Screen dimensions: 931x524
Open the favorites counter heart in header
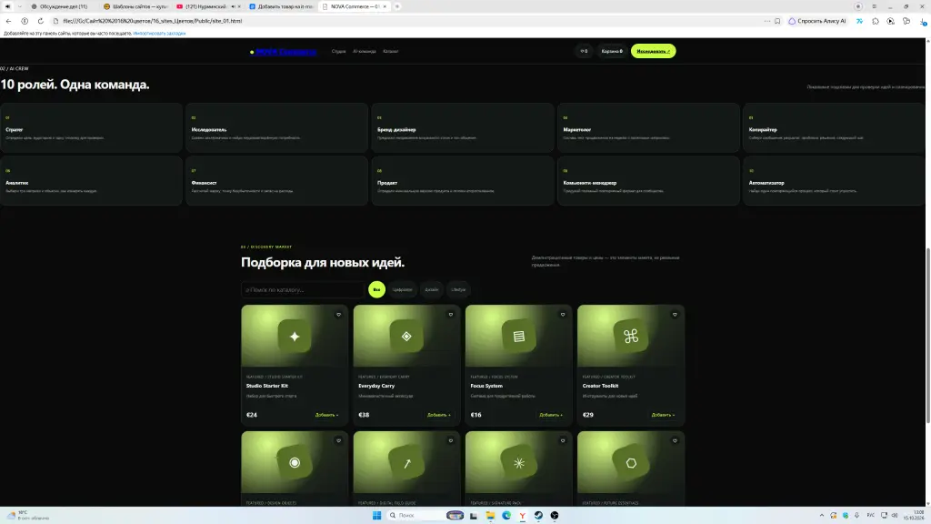tap(584, 51)
